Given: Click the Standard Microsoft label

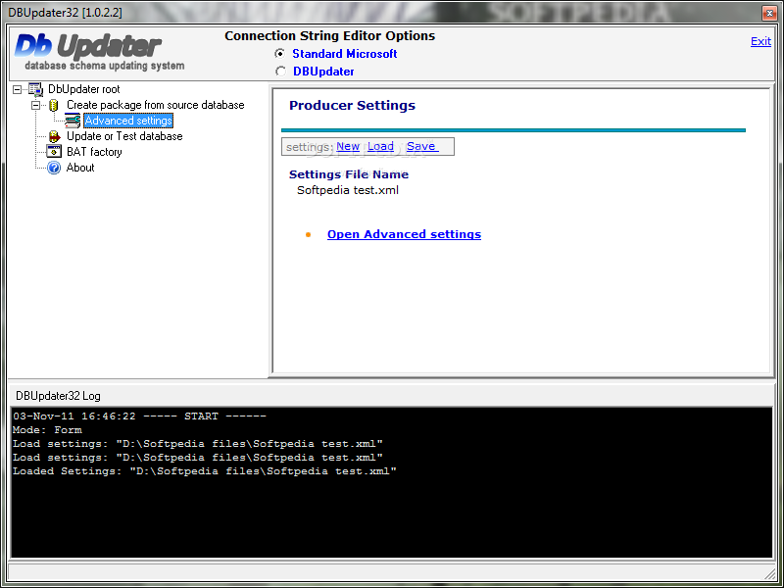Looking at the screenshot, I should pos(345,54).
